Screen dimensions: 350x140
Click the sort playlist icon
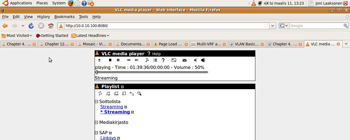(132, 94)
